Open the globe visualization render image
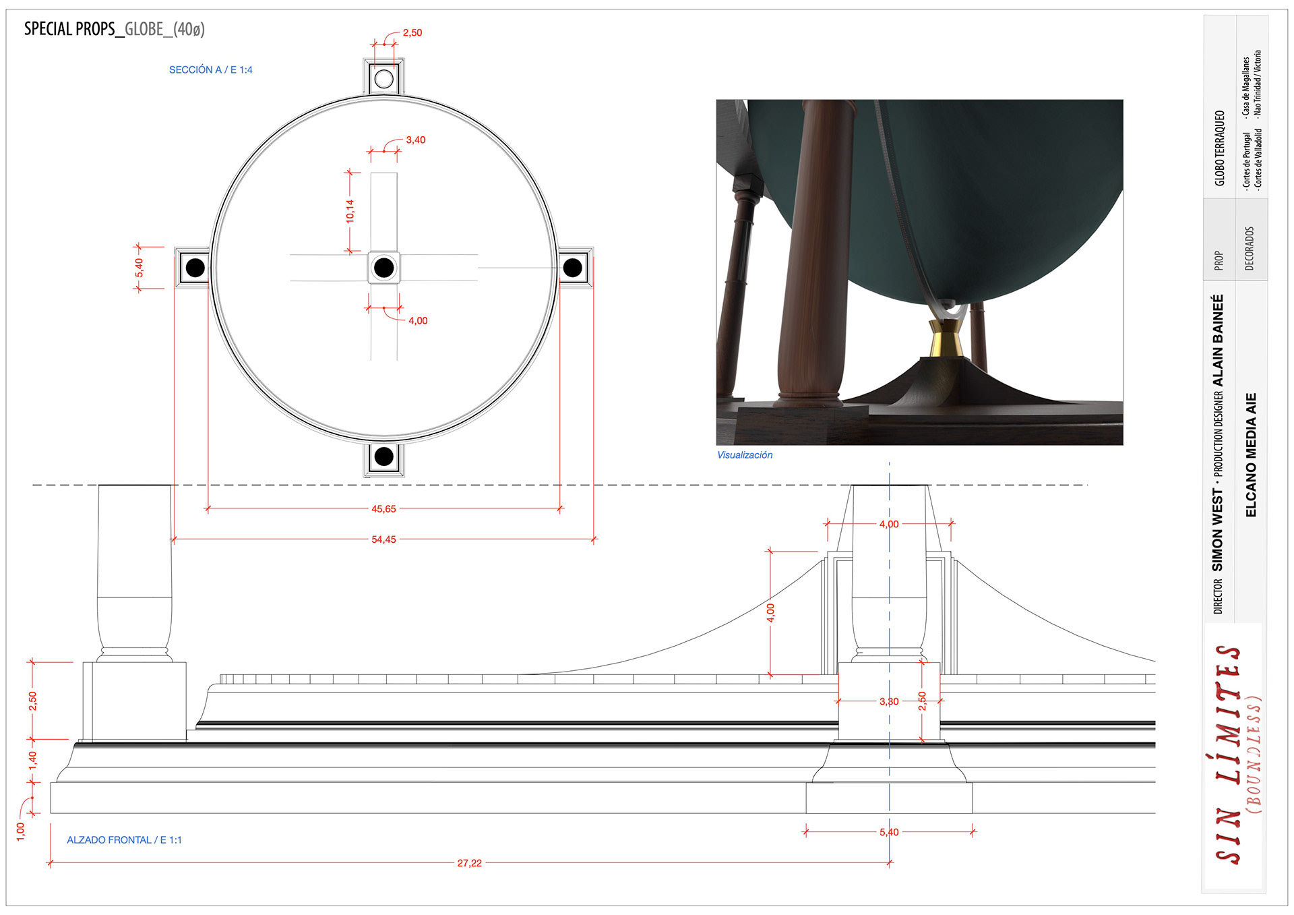 (x=919, y=272)
